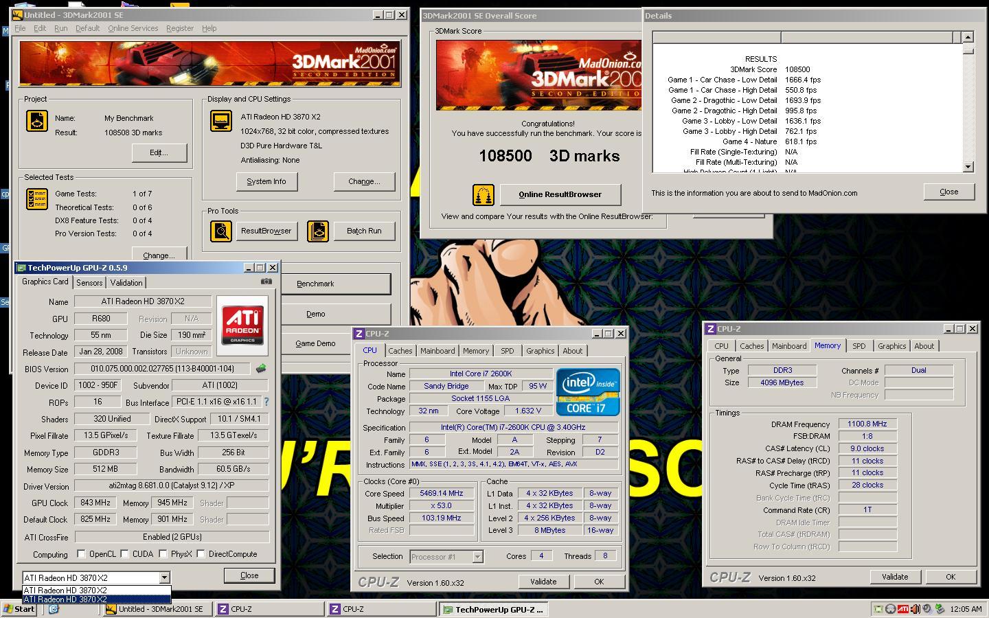Viewport: 989px width, 618px height.
Task: Click the GPU Clock 843 MHz field
Action: [x=96, y=503]
